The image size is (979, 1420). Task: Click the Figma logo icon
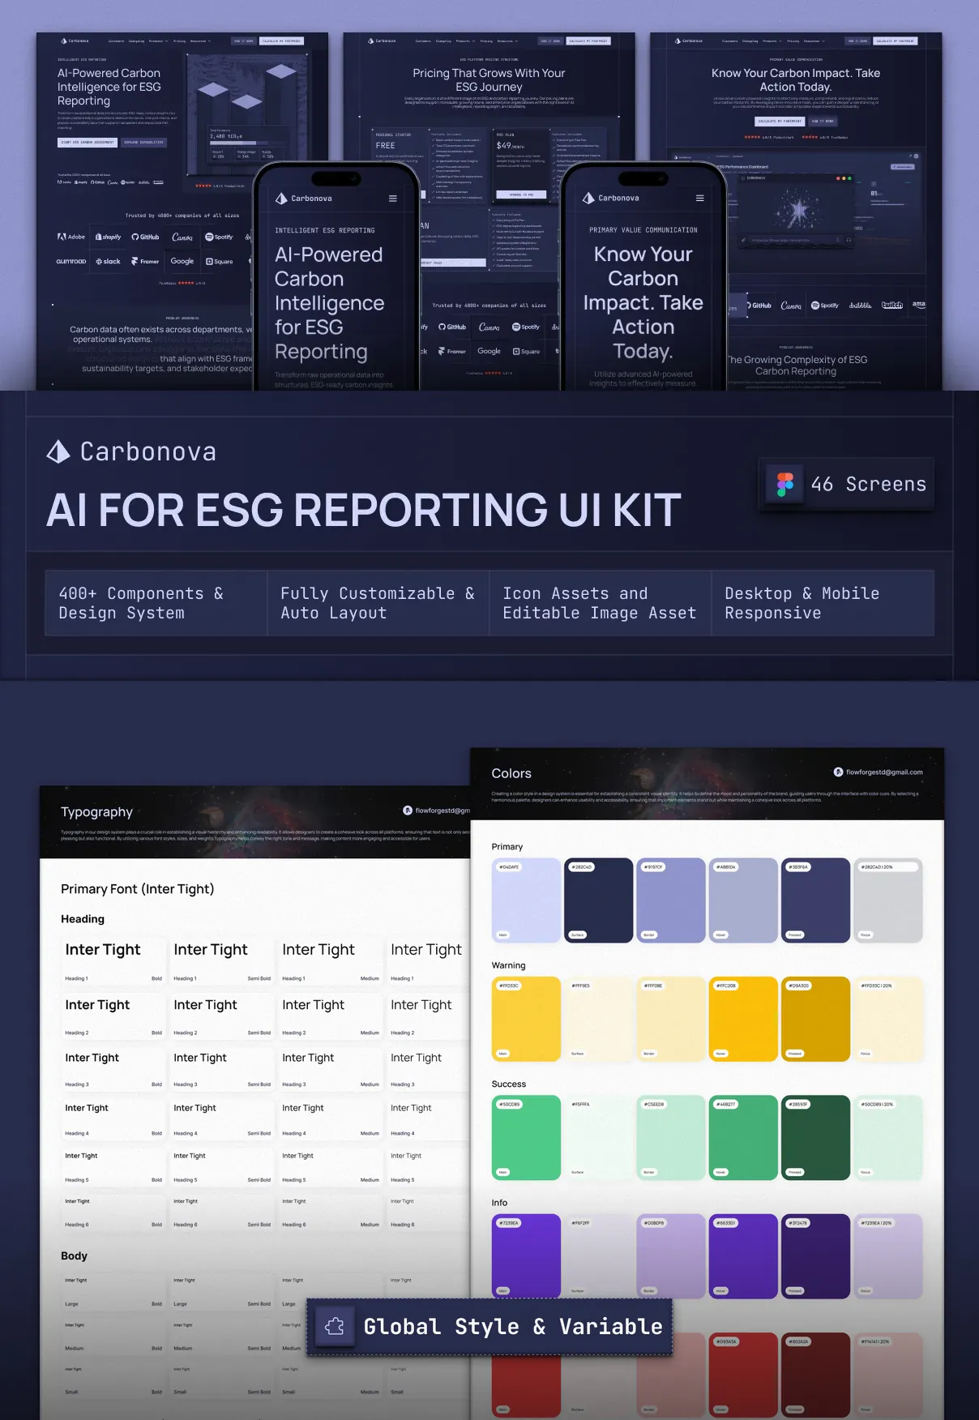coord(784,484)
